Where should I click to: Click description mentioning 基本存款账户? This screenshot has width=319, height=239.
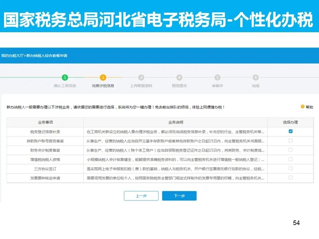point(175,141)
